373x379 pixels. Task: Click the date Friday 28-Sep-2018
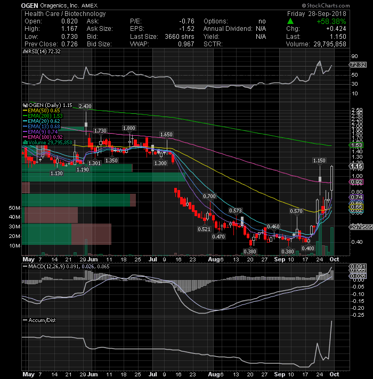pos(317,14)
